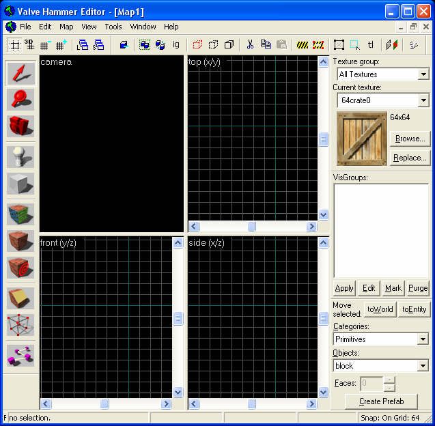Toggle the 3D grid button

point(29,45)
